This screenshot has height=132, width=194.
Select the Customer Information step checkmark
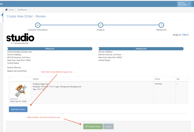coord(38,25)
